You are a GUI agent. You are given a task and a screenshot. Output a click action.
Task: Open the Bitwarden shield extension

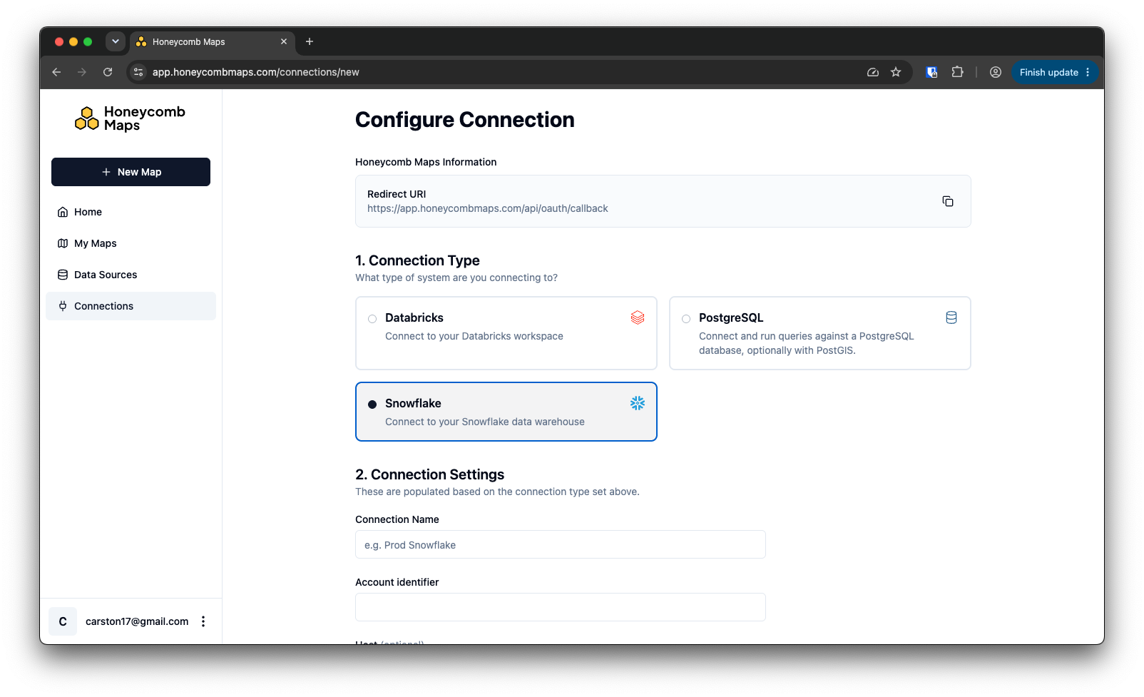point(931,72)
